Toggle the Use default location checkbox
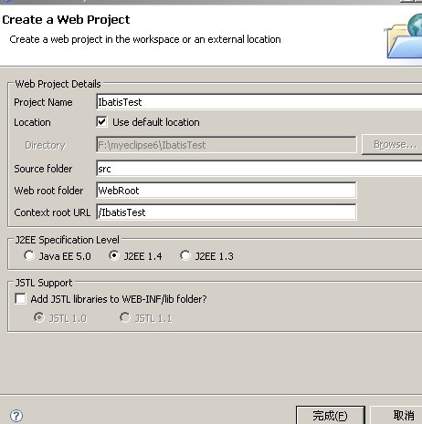This screenshot has height=424, width=422. click(101, 122)
